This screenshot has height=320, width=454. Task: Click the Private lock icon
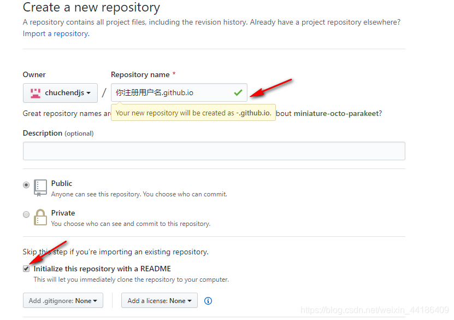point(40,217)
